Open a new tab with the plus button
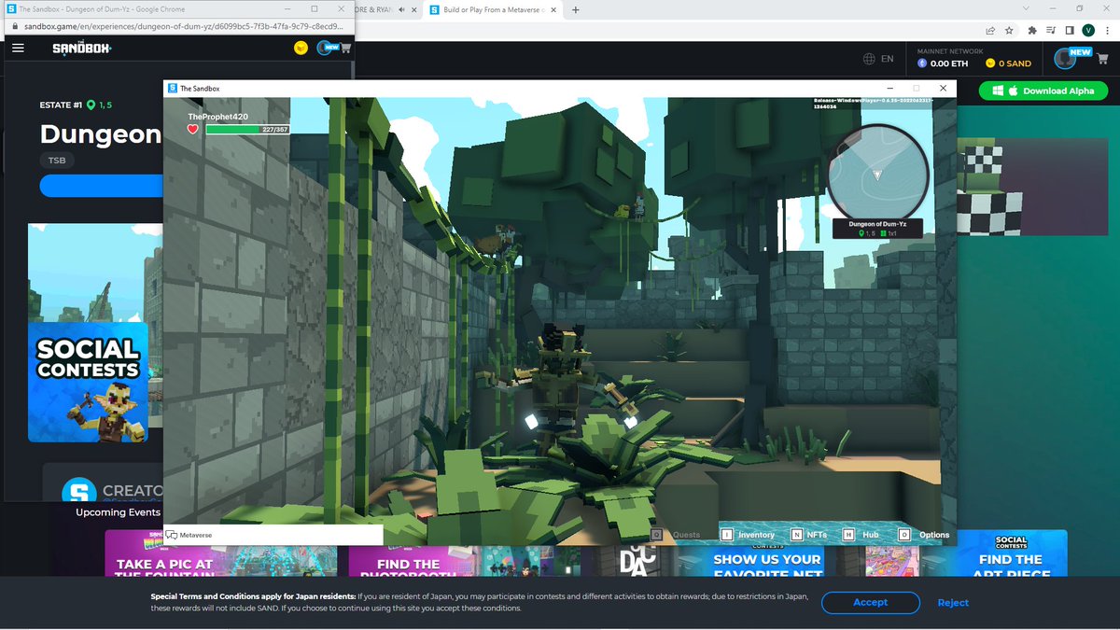Image resolution: width=1120 pixels, height=630 pixels. pos(575,10)
